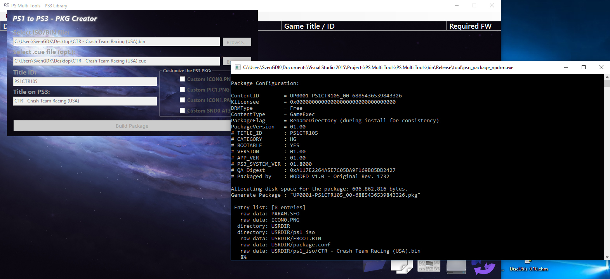Click the Allocating disk space line
Screen dimensions: 610x279
pos(320,189)
